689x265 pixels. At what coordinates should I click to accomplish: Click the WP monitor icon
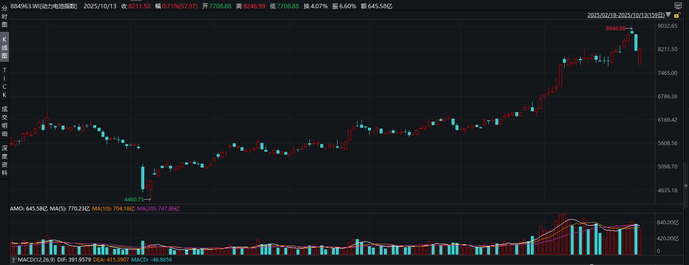click(678, 6)
